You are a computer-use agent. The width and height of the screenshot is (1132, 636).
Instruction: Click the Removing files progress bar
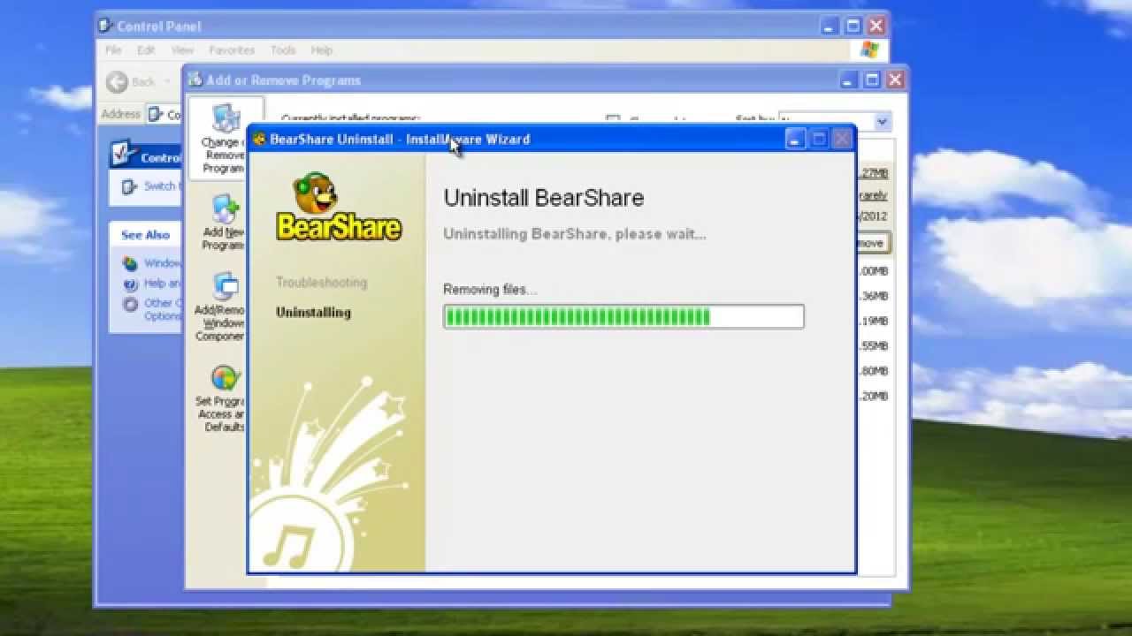[x=623, y=316]
